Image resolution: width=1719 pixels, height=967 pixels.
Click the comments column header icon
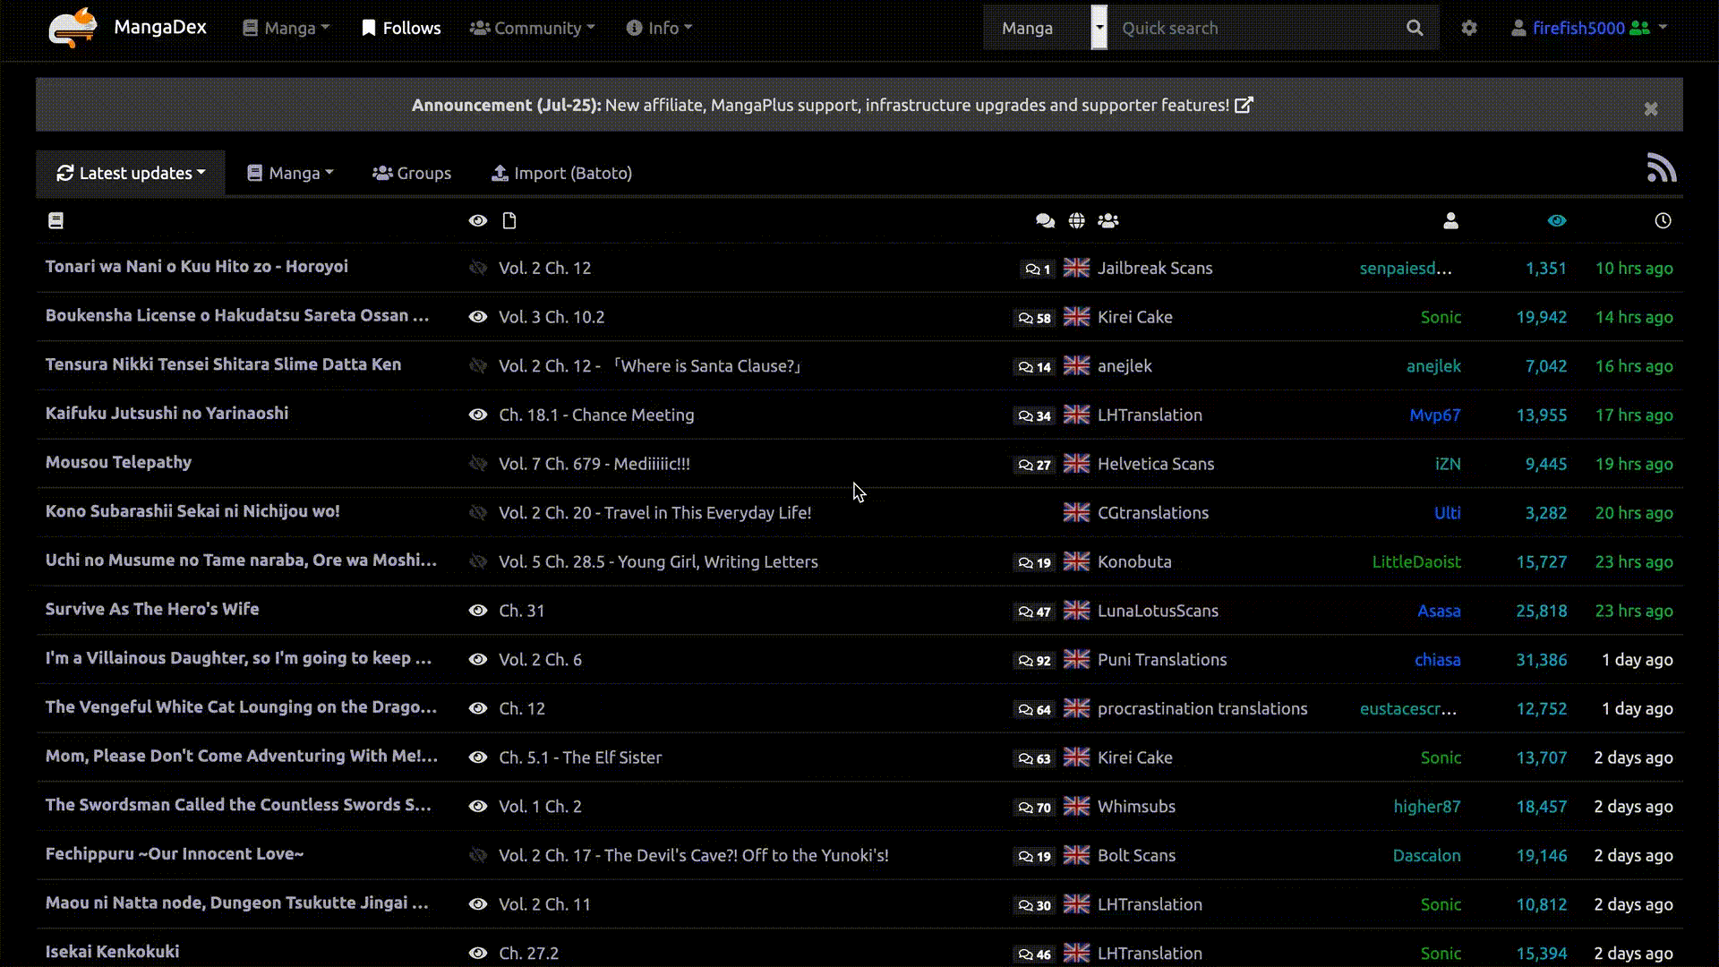pyautogui.click(x=1045, y=221)
